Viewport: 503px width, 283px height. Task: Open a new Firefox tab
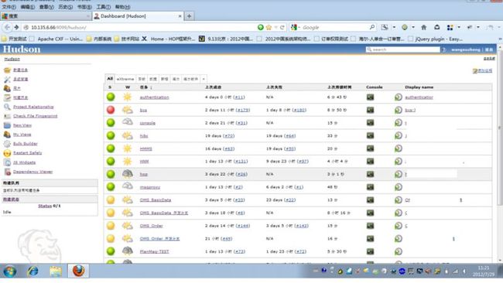coord(190,16)
